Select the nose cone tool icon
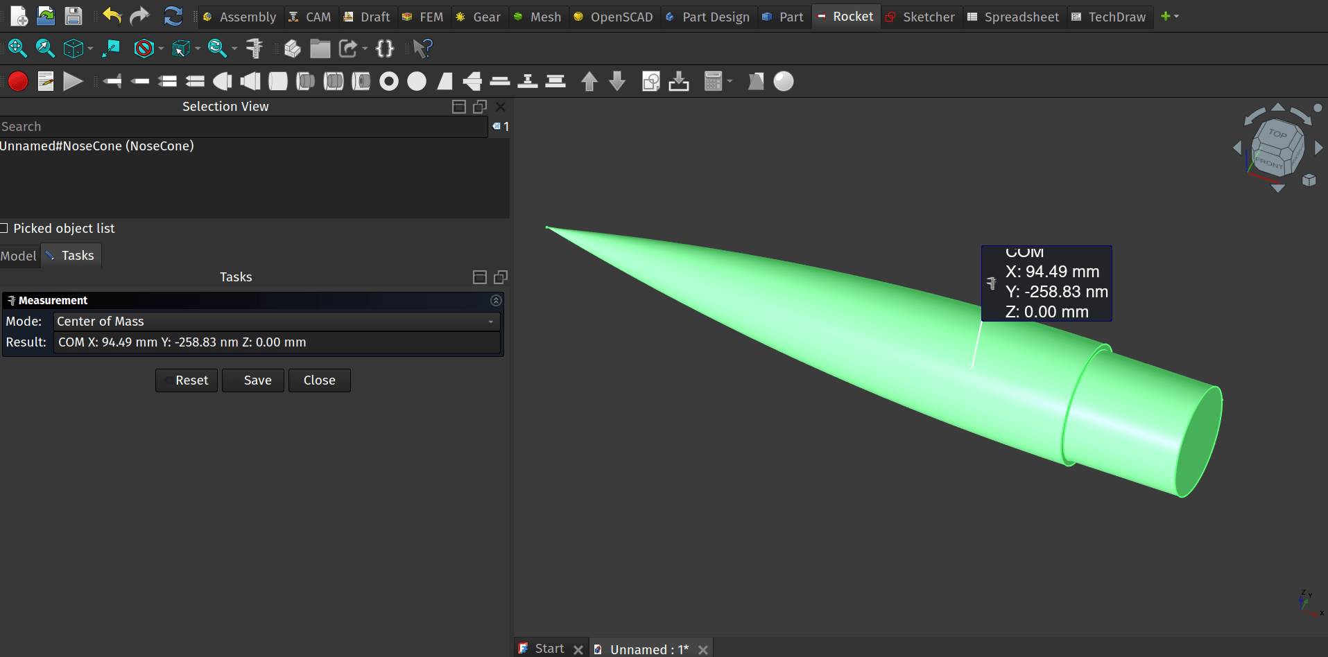This screenshot has height=657, width=1328. (223, 82)
